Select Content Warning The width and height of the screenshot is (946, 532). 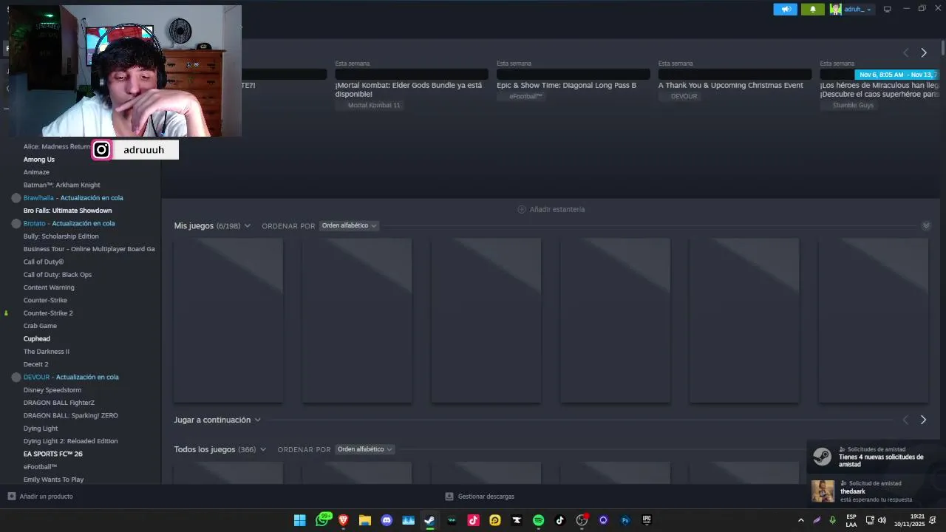point(49,287)
